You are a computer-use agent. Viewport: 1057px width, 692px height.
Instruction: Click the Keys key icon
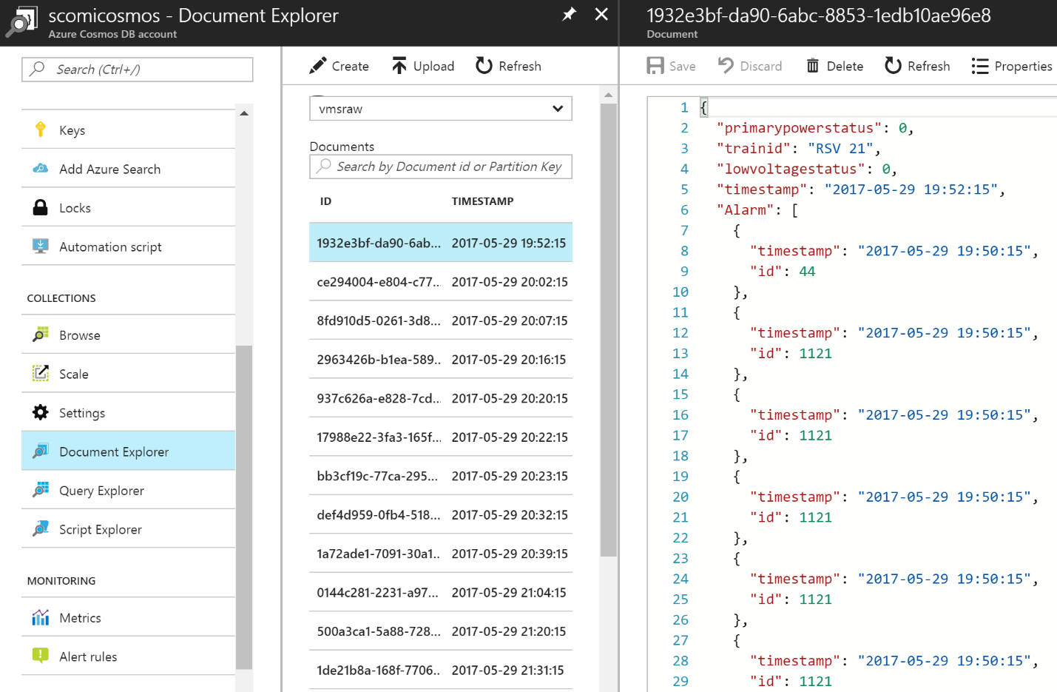click(41, 130)
